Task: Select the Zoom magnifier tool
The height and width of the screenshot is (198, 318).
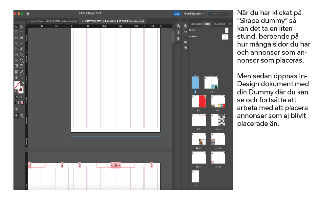Action: click(x=22, y=77)
